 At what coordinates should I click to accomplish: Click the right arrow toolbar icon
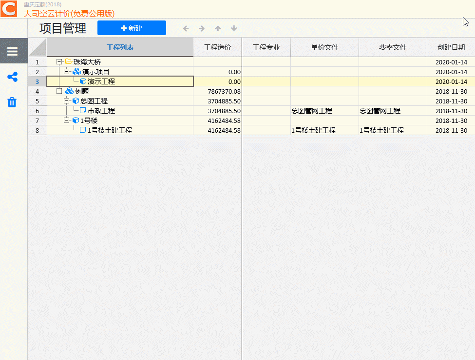[202, 29]
